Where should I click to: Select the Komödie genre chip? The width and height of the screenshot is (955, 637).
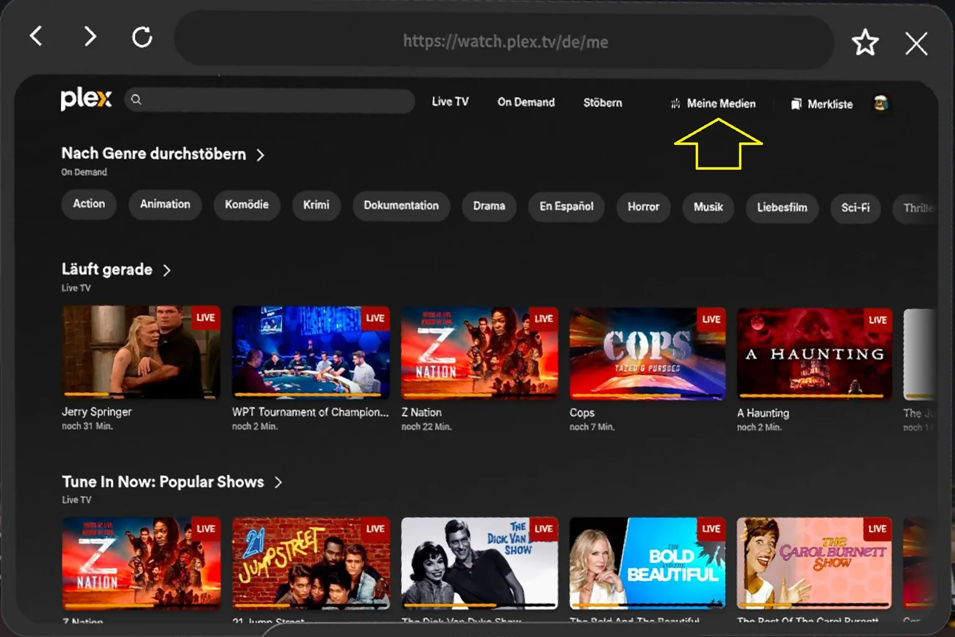pos(247,205)
